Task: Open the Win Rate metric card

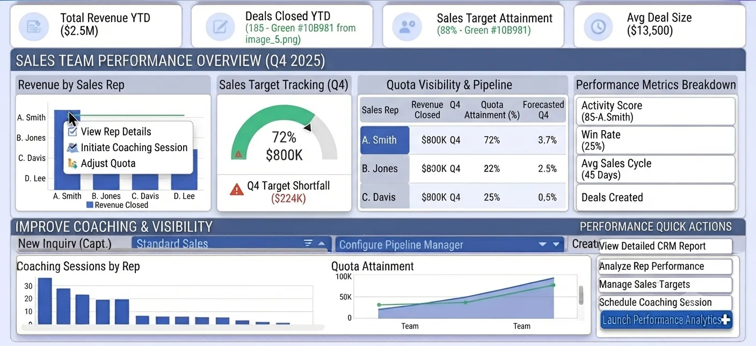Action: pos(655,140)
